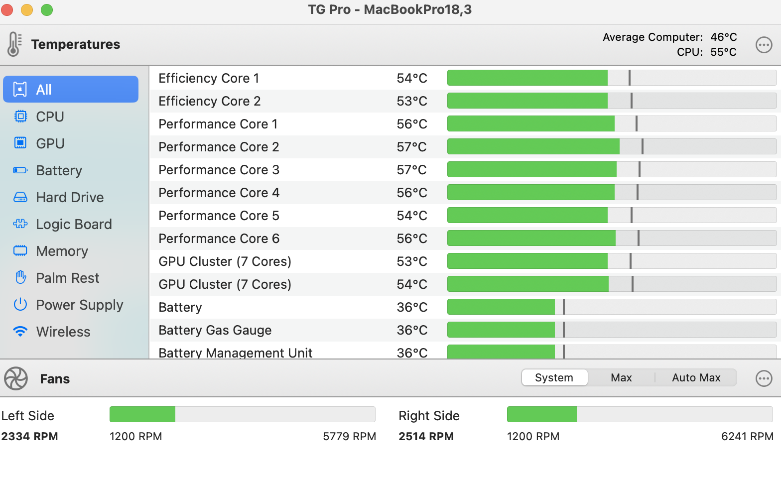Screen dimensions: 781x479
Task: Click the GPU icon in sidebar
Action: coord(20,143)
